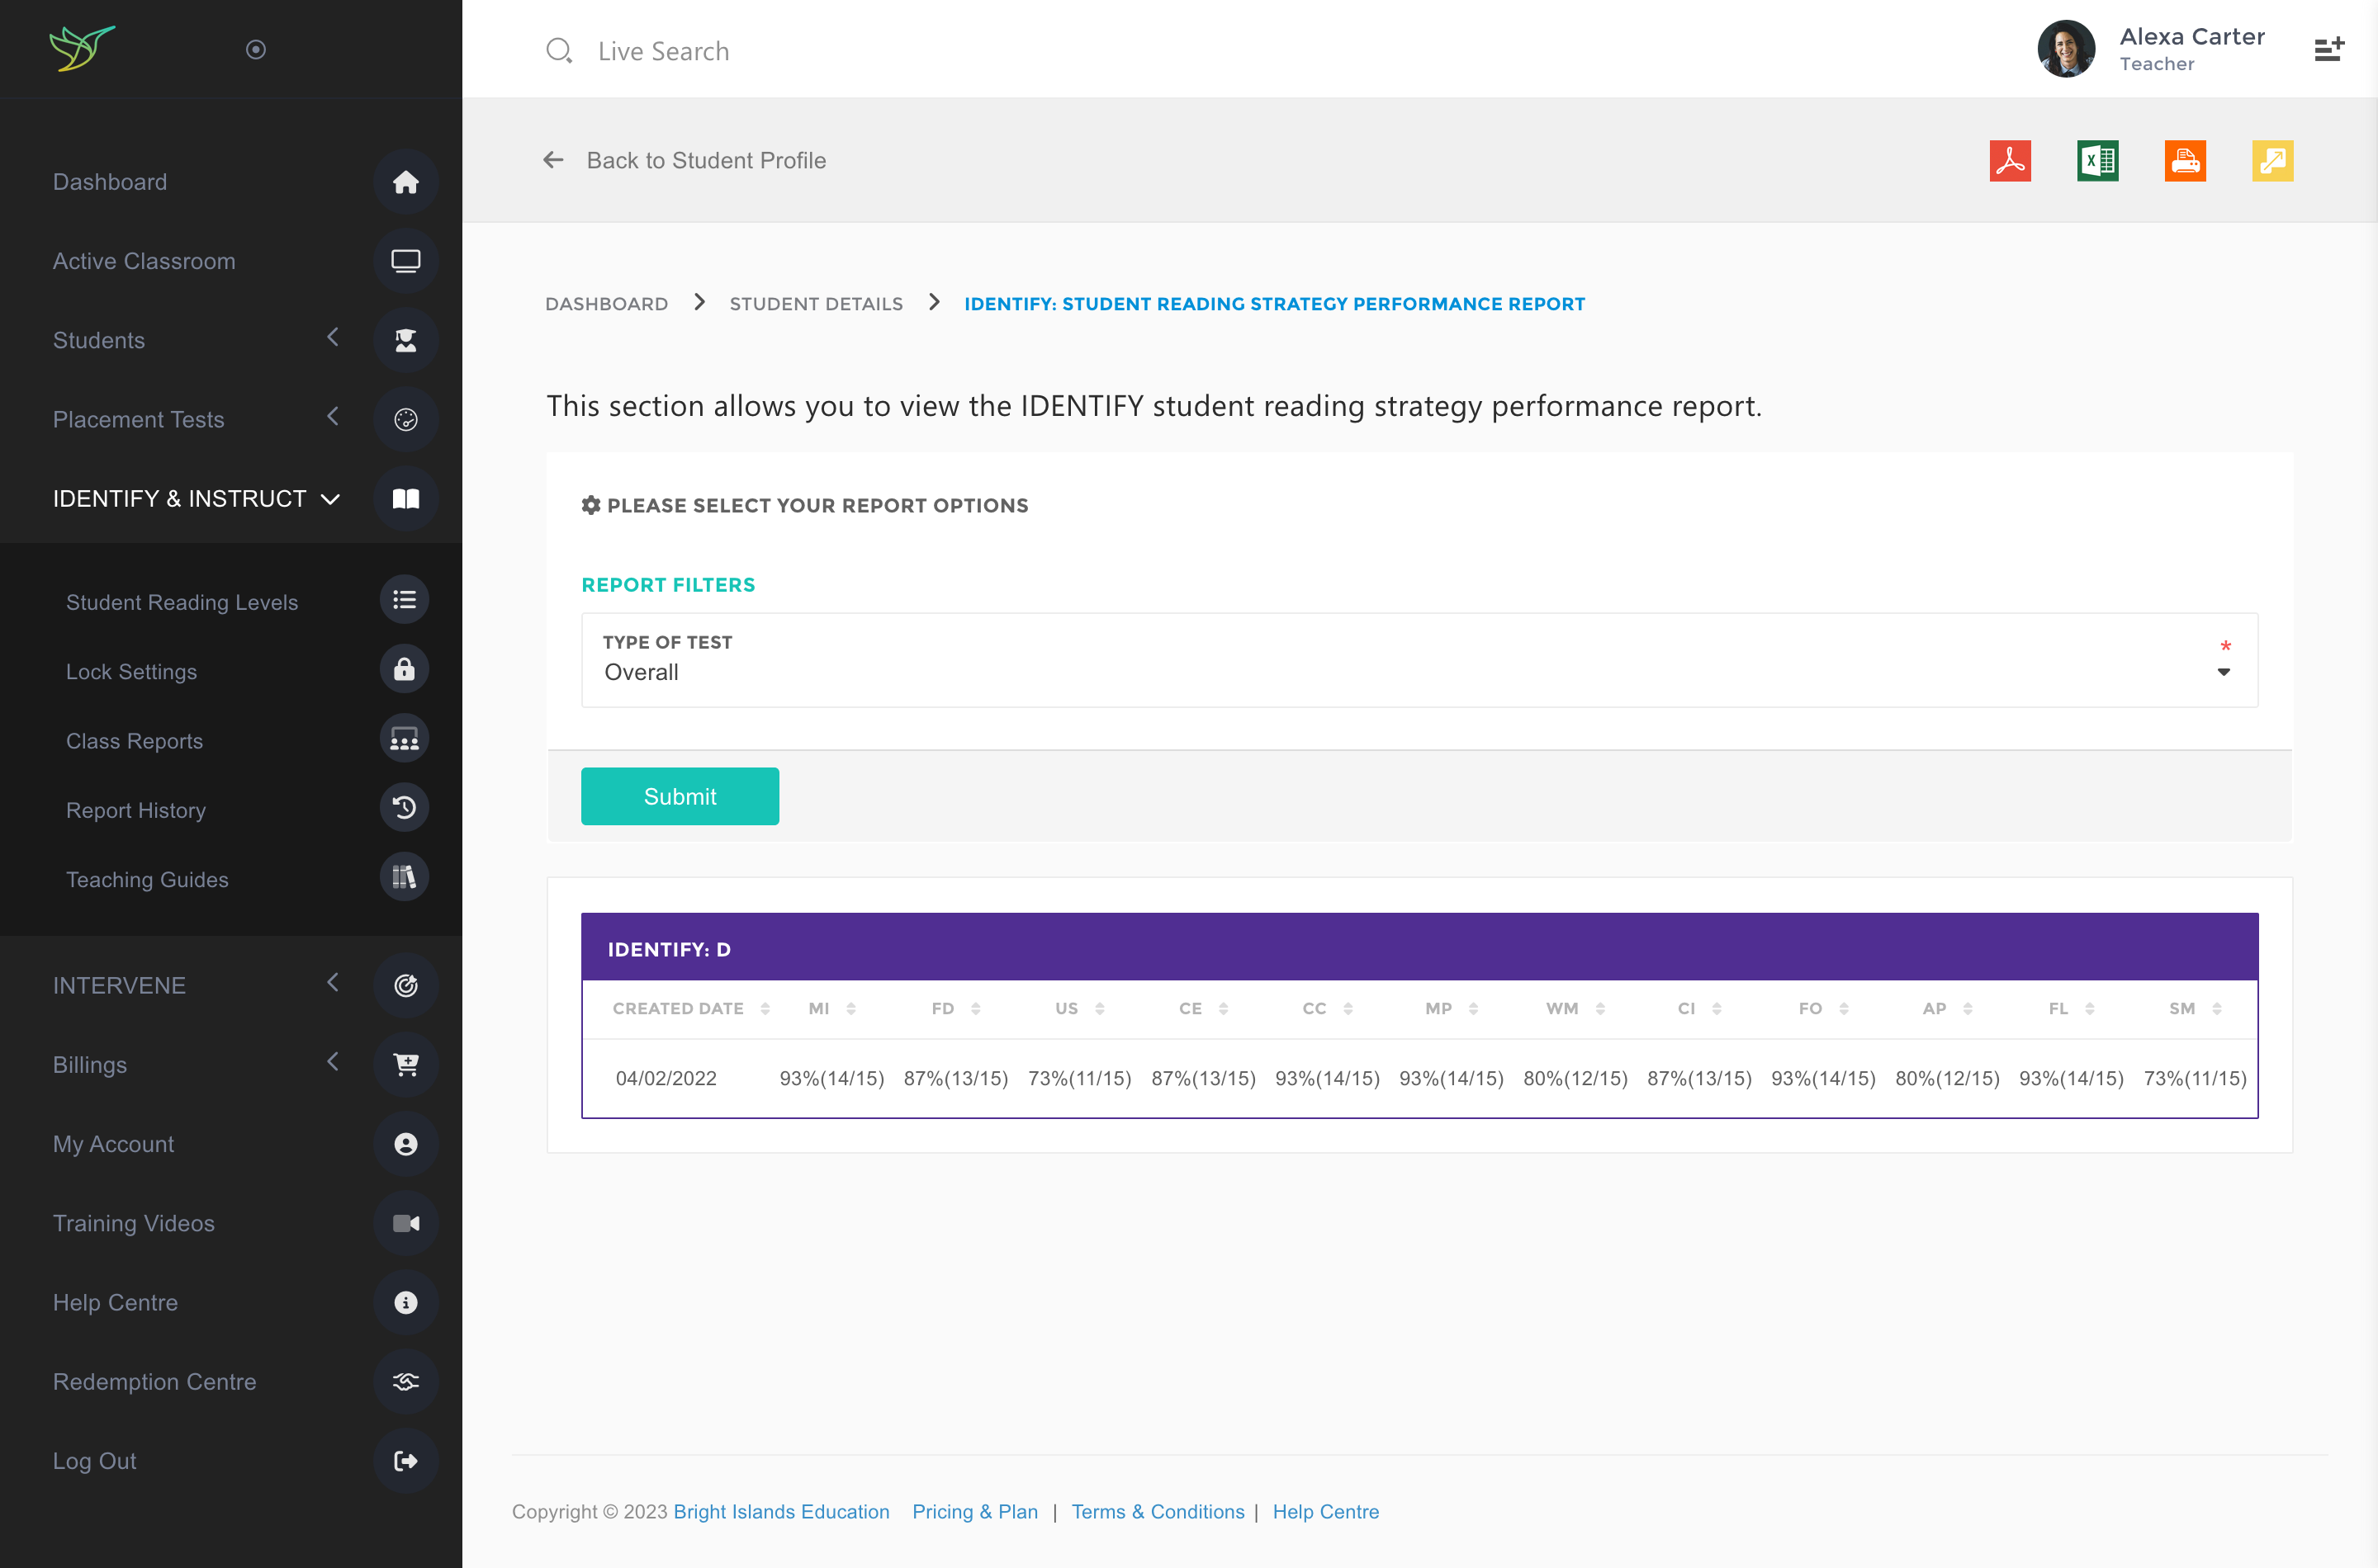The width and height of the screenshot is (2378, 1568).
Task: Click the Dashboard home icon
Action: pyautogui.click(x=405, y=182)
